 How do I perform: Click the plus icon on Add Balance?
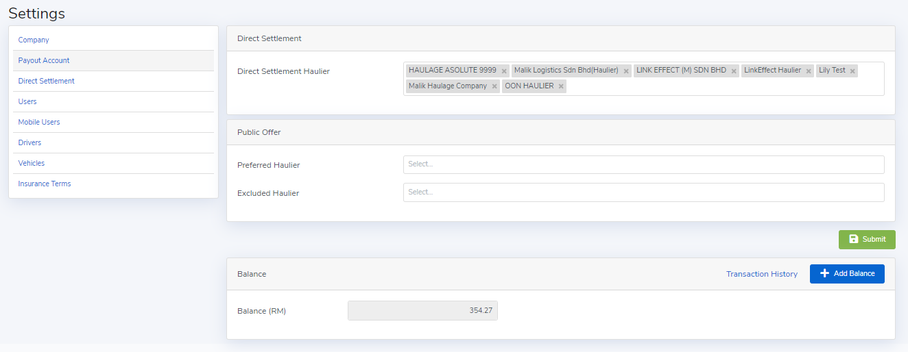coord(825,273)
